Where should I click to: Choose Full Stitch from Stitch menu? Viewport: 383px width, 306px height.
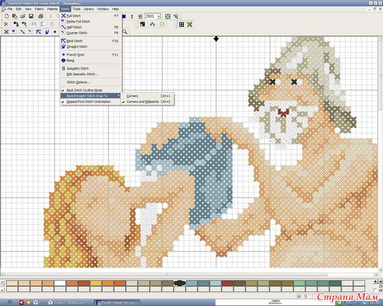(x=91, y=16)
